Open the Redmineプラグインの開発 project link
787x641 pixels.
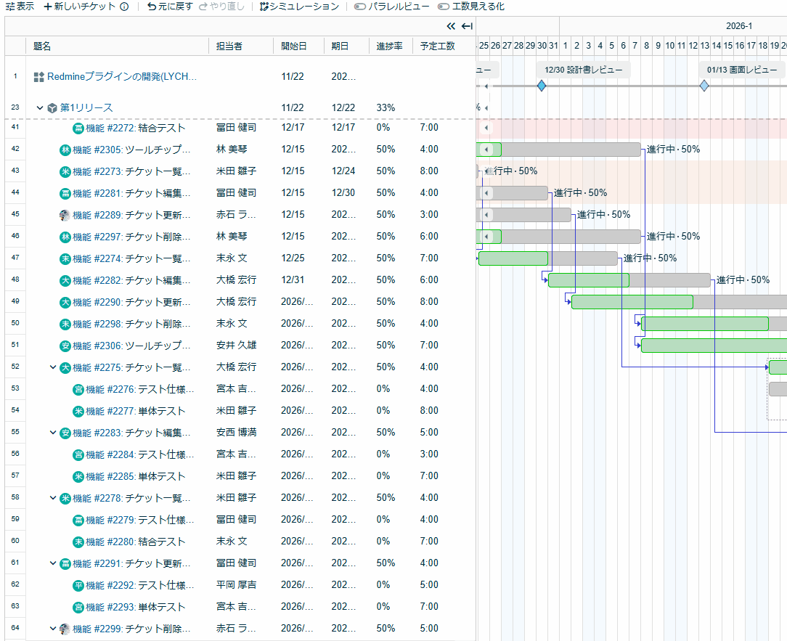122,77
